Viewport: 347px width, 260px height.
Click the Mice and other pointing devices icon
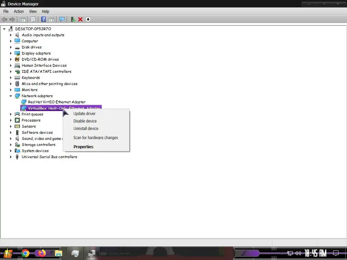point(17,84)
